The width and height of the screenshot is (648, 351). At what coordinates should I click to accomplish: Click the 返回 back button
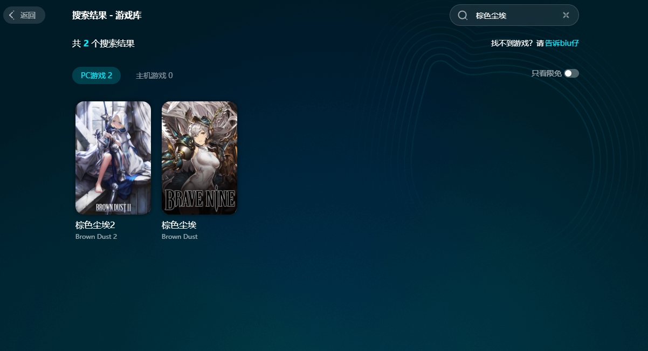tap(24, 15)
